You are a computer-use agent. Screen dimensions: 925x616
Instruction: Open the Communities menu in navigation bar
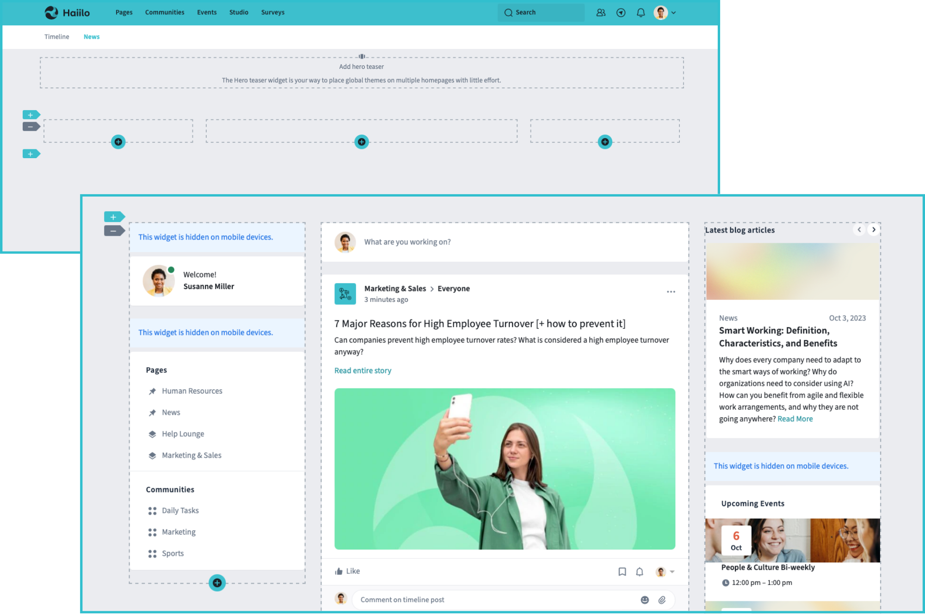coord(165,12)
